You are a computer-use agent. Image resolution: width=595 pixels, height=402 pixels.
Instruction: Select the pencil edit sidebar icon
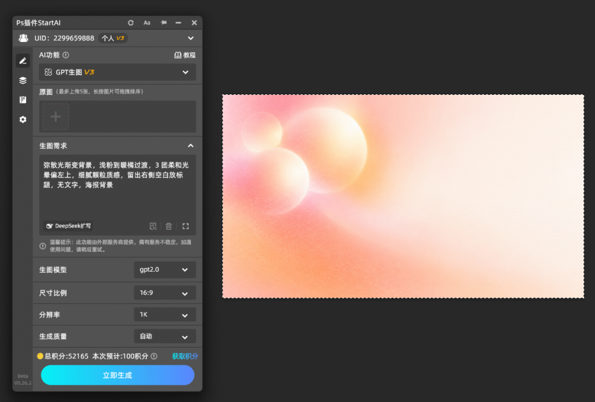23,61
